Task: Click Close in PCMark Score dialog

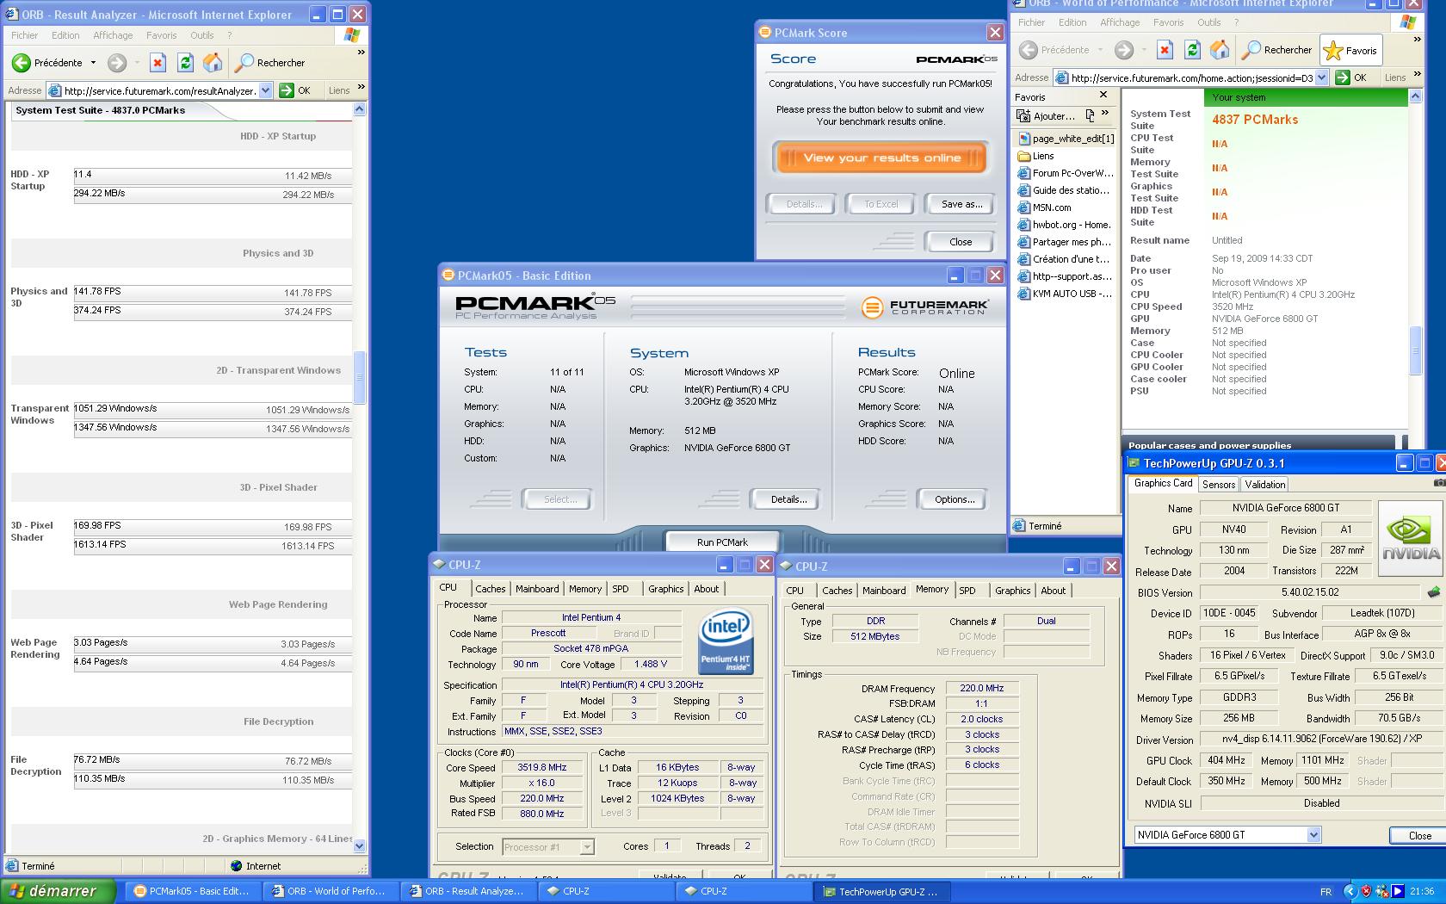Action: [x=961, y=242]
